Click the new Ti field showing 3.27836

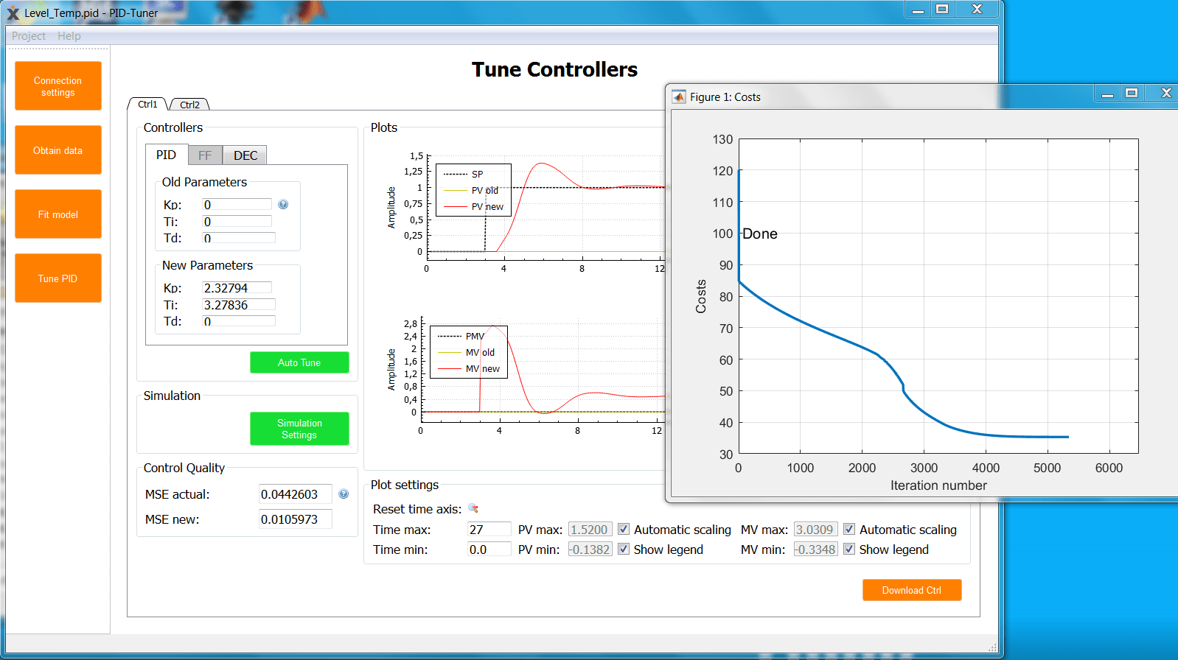click(x=239, y=305)
